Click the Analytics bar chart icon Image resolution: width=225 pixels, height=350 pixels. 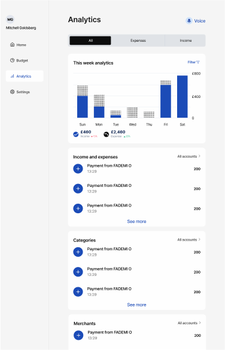tap(13, 76)
